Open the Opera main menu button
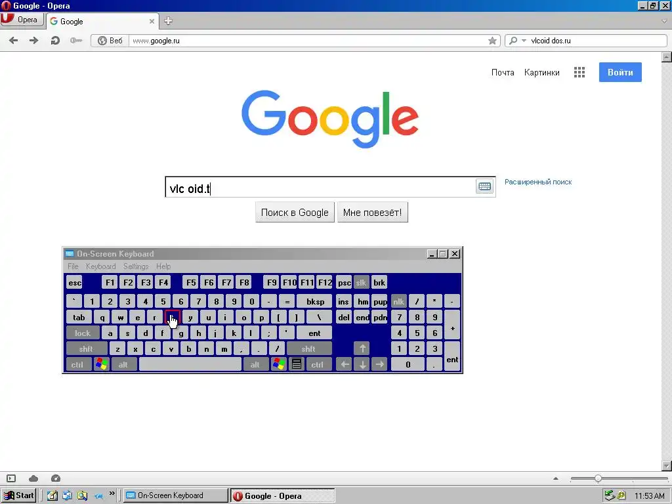The width and height of the screenshot is (672, 504). (x=22, y=20)
